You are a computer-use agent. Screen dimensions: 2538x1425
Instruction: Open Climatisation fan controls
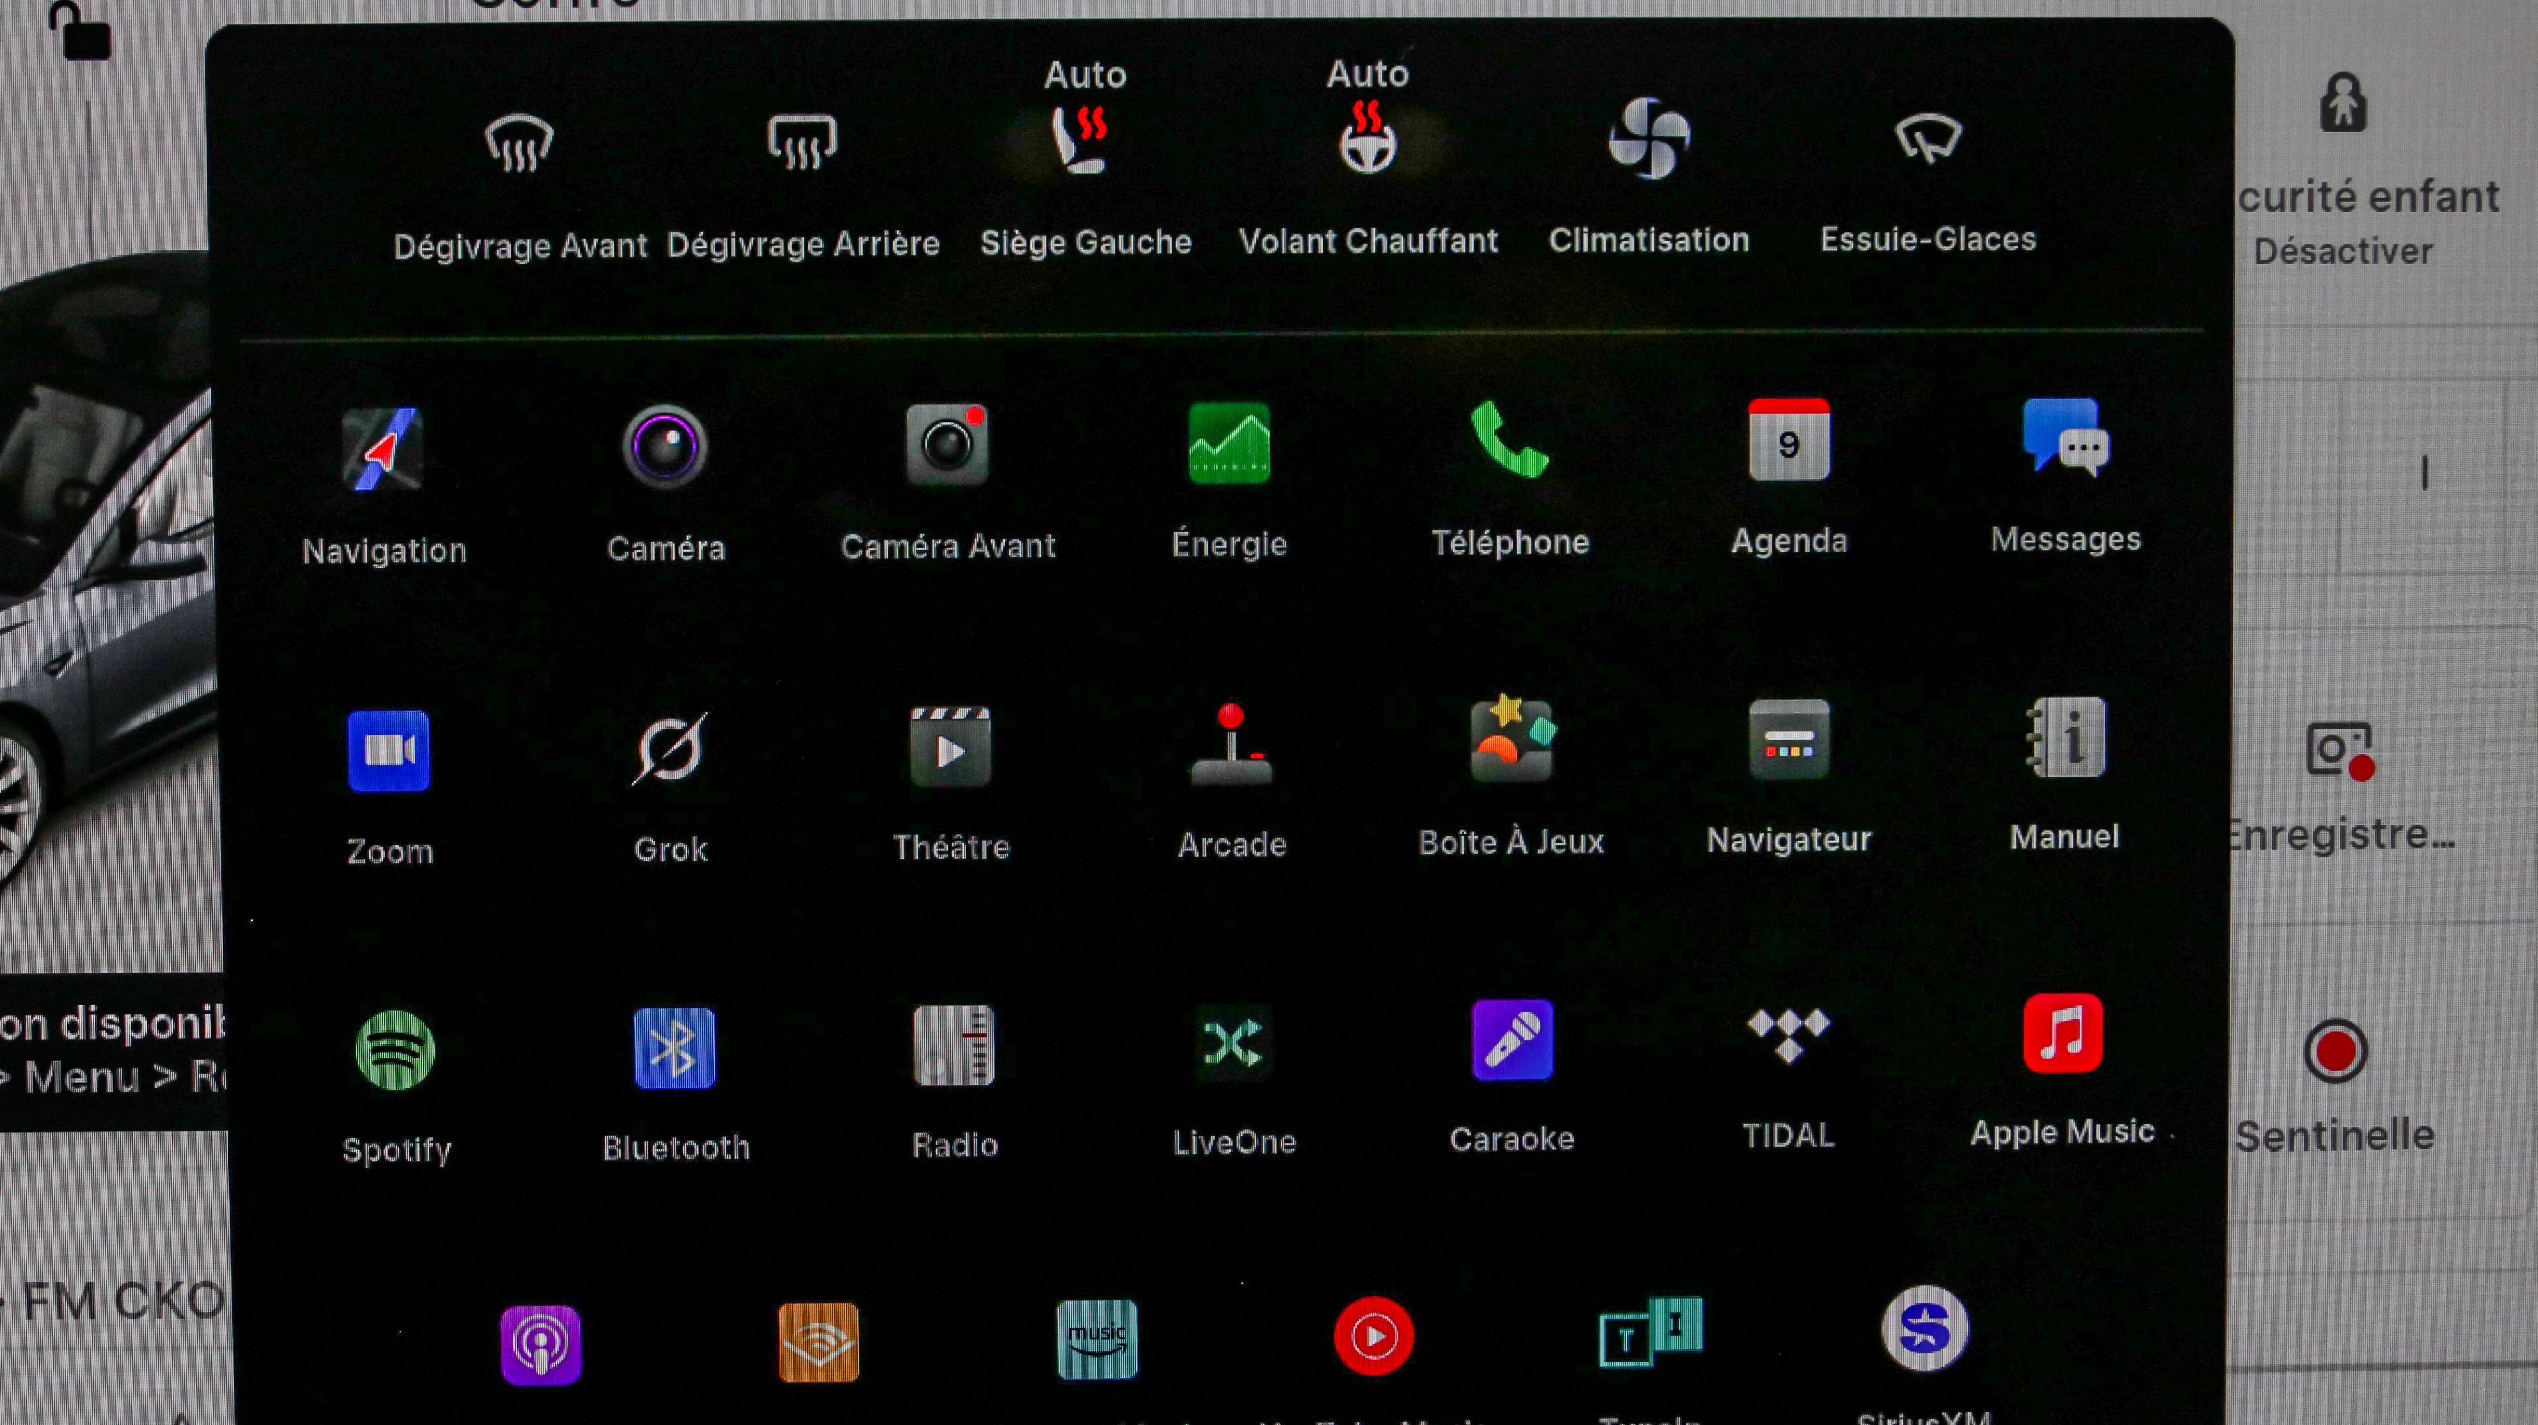point(1648,139)
